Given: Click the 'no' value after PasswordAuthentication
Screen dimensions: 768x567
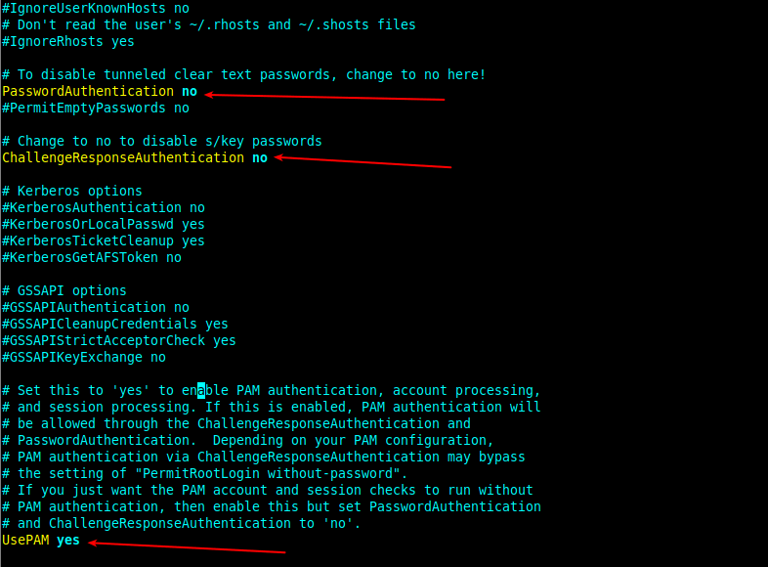Looking at the screenshot, I should (x=190, y=91).
